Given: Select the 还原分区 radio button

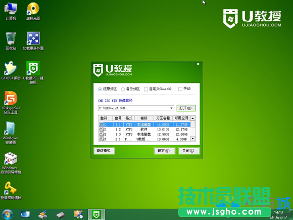Looking at the screenshot, I should [x=100, y=89].
